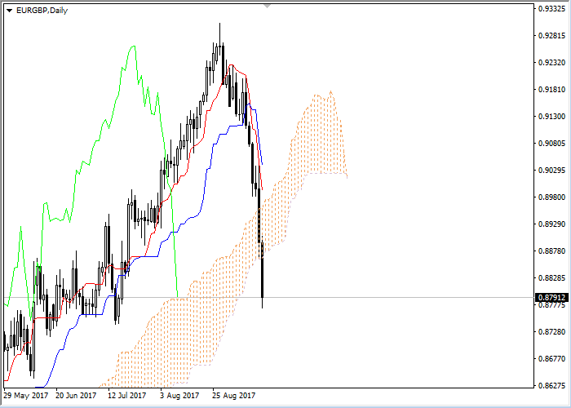Click price scale value 0.86770
The height and width of the screenshot is (408, 571).
552,359
